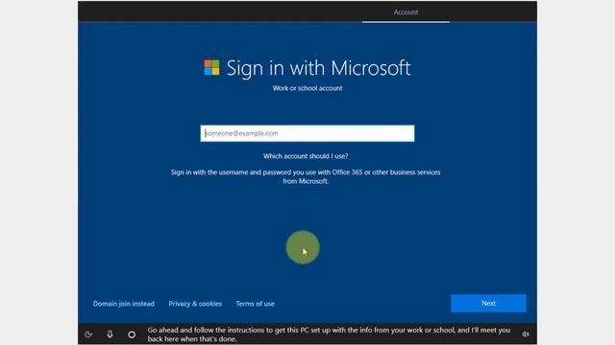Click the Office 365 sign-in instruction text
The width and height of the screenshot is (615, 345).
tap(306, 176)
